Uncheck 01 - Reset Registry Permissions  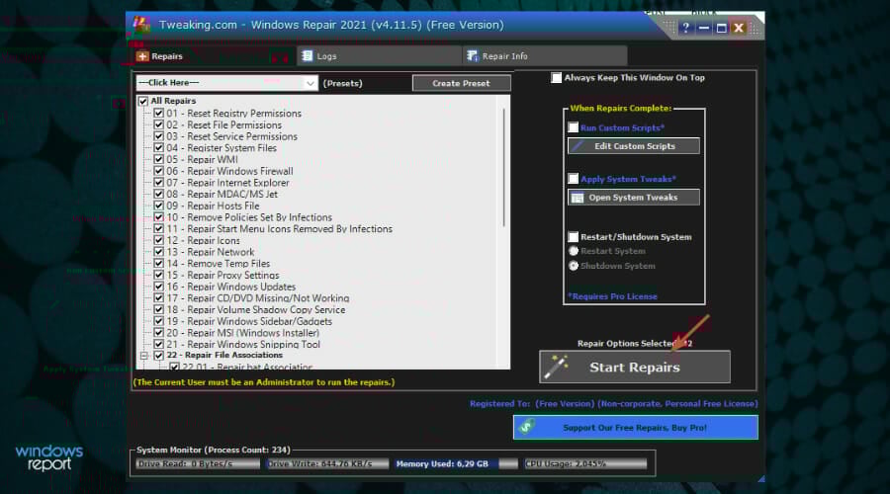tap(159, 114)
